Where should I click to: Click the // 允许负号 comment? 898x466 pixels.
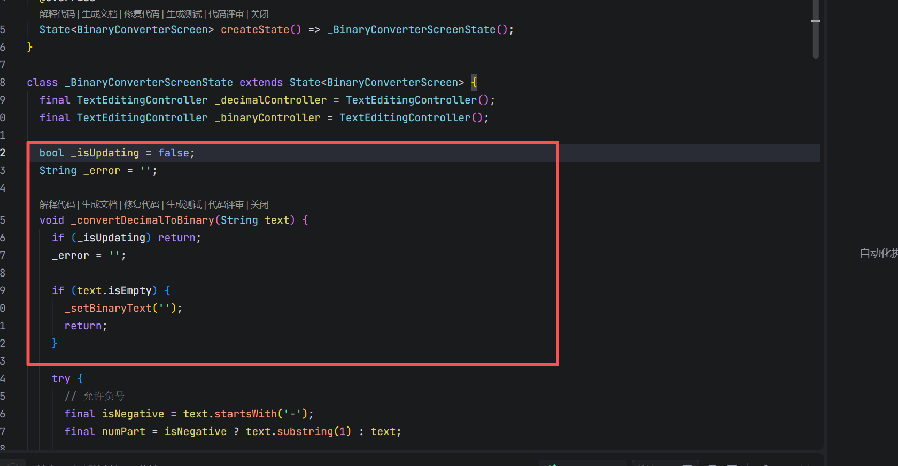tap(94, 396)
